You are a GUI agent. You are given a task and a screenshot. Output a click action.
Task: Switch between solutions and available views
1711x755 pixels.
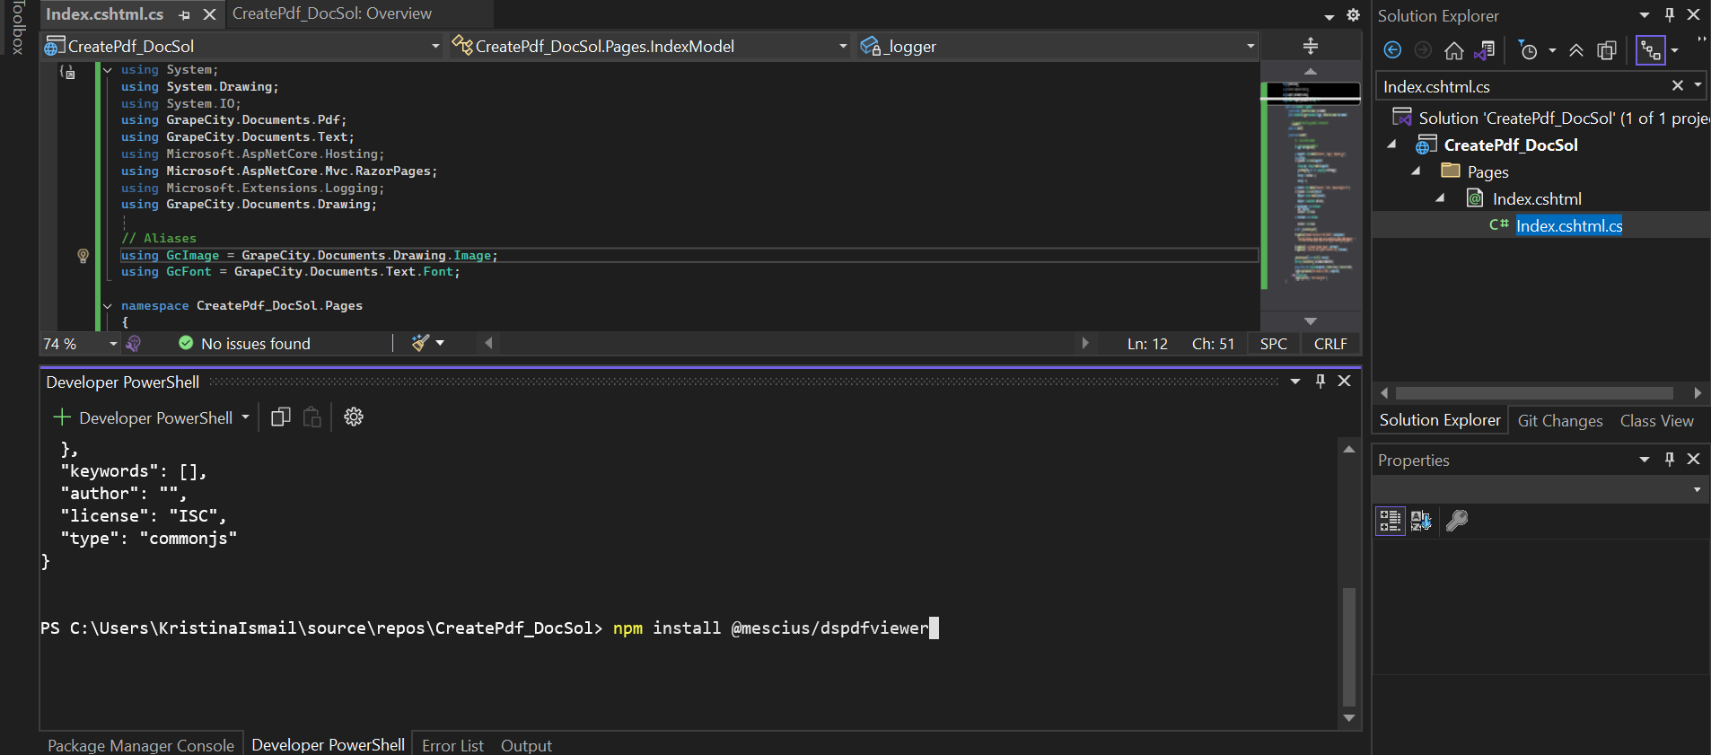(1485, 50)
